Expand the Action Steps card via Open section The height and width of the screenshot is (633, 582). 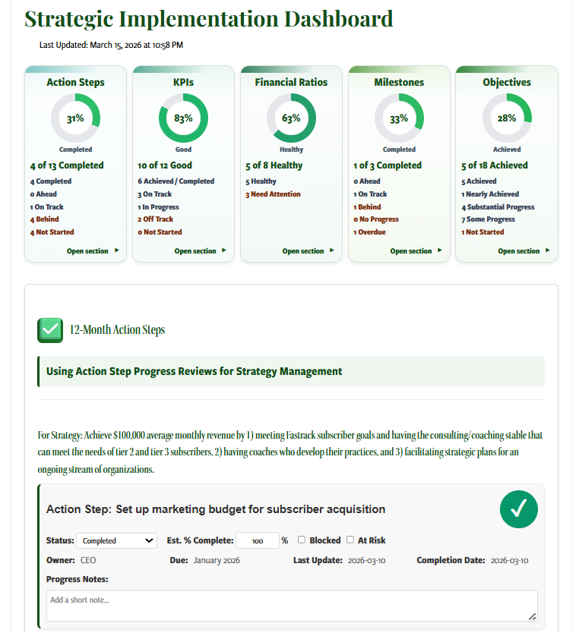pos(93,251)
